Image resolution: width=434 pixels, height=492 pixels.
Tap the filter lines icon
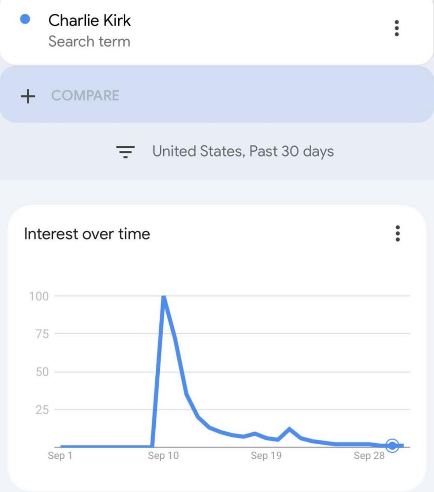[125, 151]
